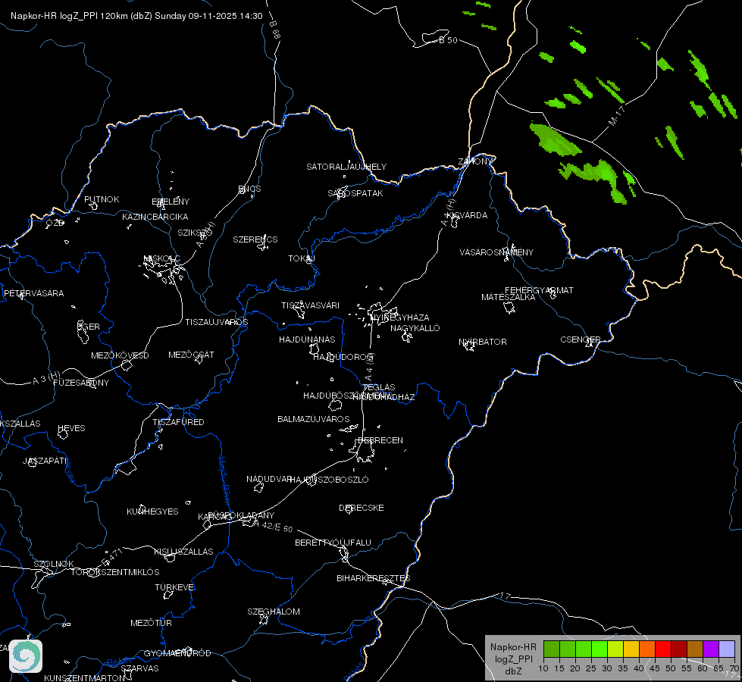Click the CSENGER town label

[580, 339]
